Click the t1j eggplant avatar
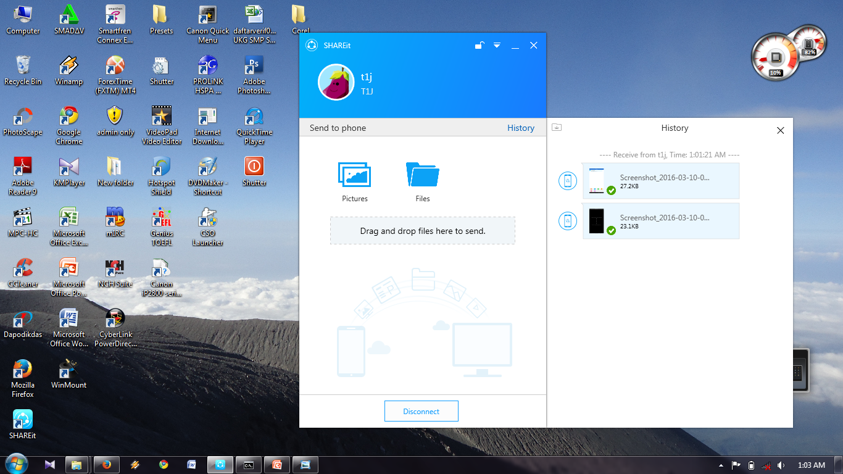 336,81
